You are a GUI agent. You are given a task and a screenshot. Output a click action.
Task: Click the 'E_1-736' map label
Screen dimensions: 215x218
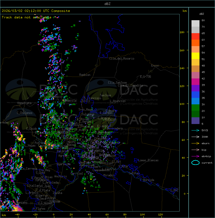click(x=145, y=77)
